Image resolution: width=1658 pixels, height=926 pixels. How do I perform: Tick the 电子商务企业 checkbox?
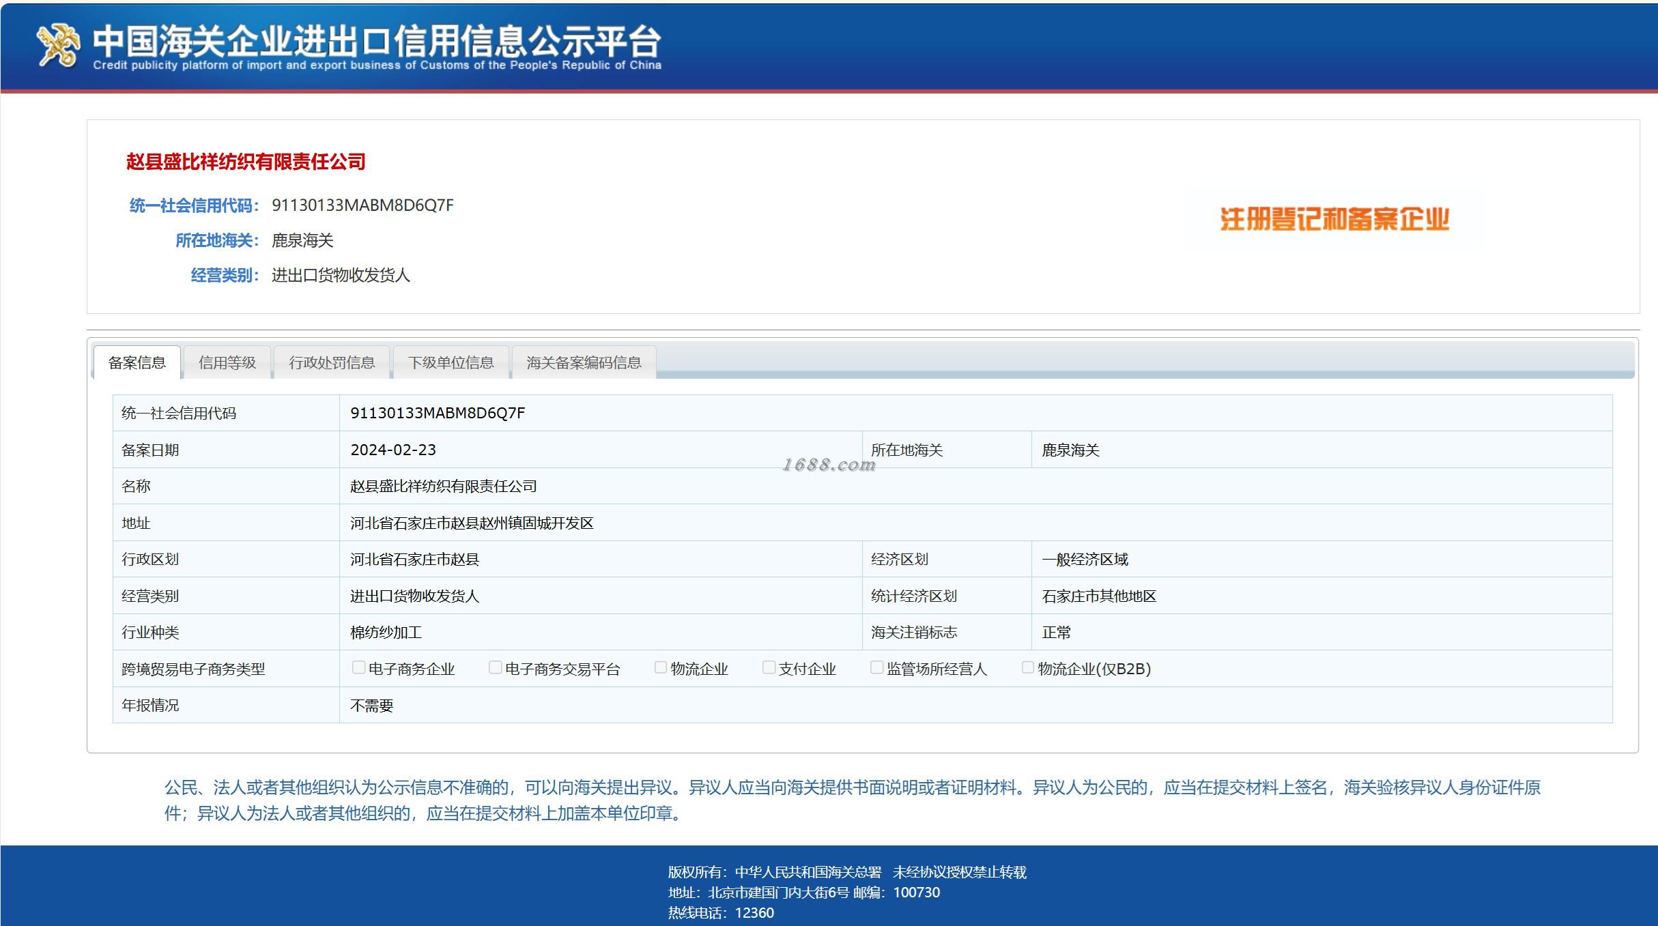(x=358, y=667)
